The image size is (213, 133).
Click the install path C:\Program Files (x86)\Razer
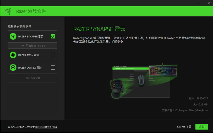coord(191,110)
